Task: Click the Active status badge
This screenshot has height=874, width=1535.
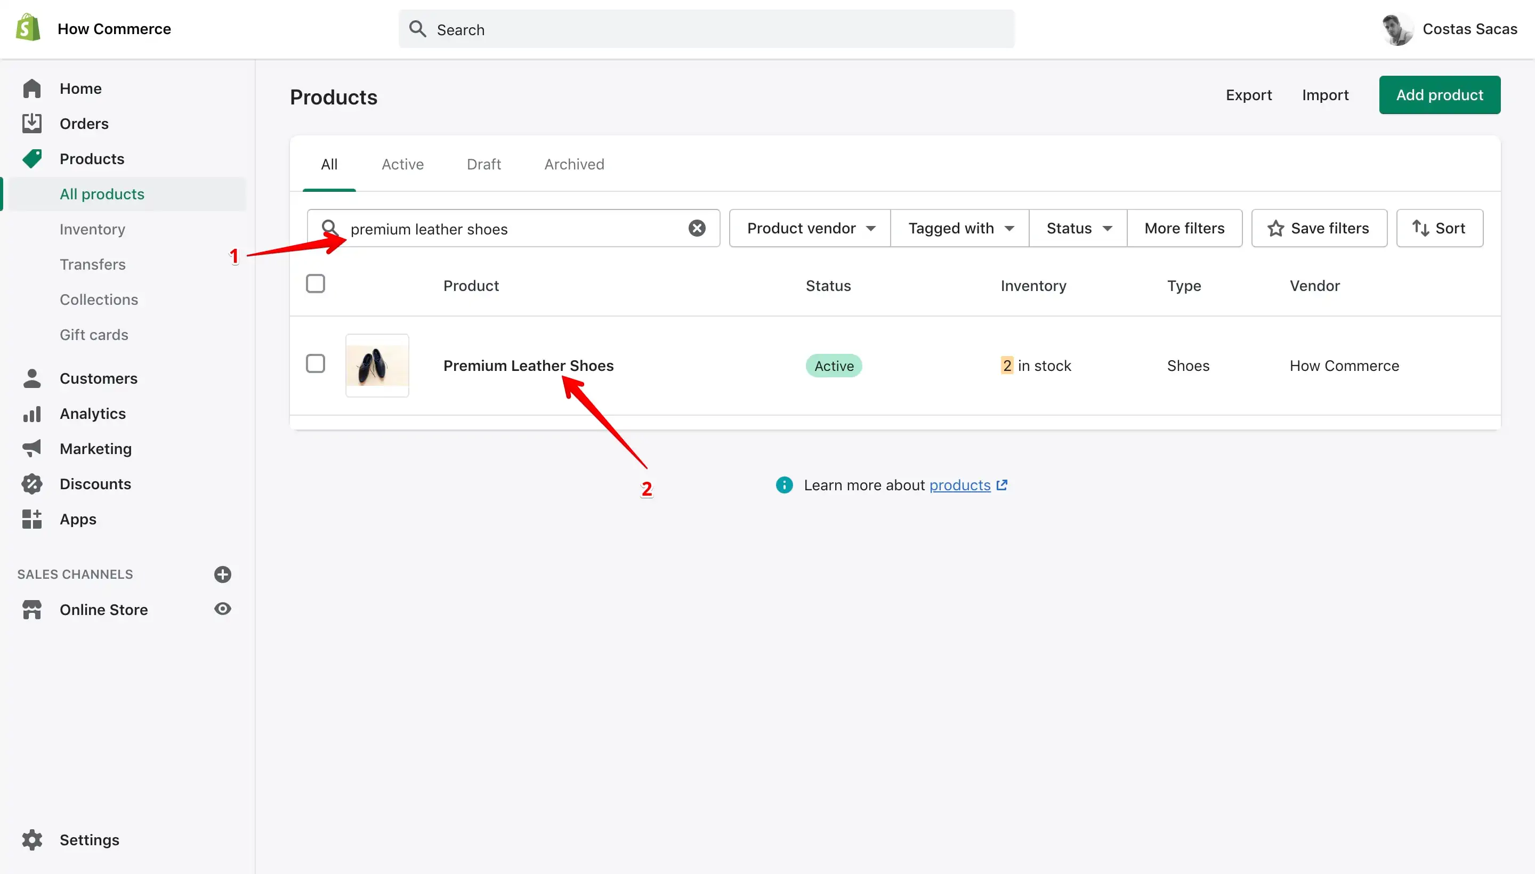Action: pyautogui.click(x=833, y=366)
